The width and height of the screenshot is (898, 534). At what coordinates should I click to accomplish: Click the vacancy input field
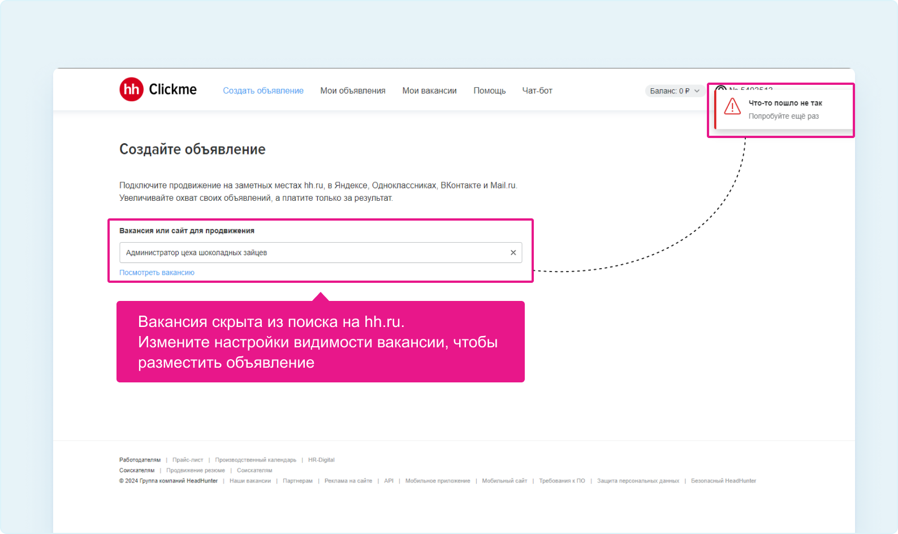coord(321,252)
